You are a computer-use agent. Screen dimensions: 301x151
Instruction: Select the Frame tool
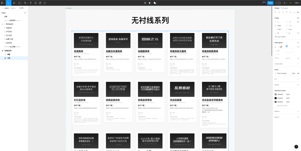pyautogui.click(x=14, y=3)
